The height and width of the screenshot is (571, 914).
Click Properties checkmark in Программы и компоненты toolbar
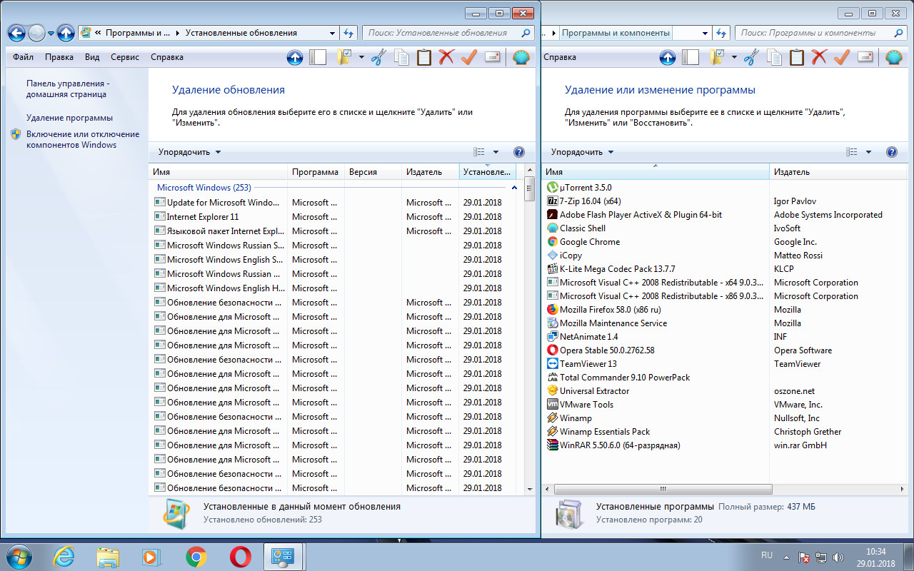click(841, 58)
